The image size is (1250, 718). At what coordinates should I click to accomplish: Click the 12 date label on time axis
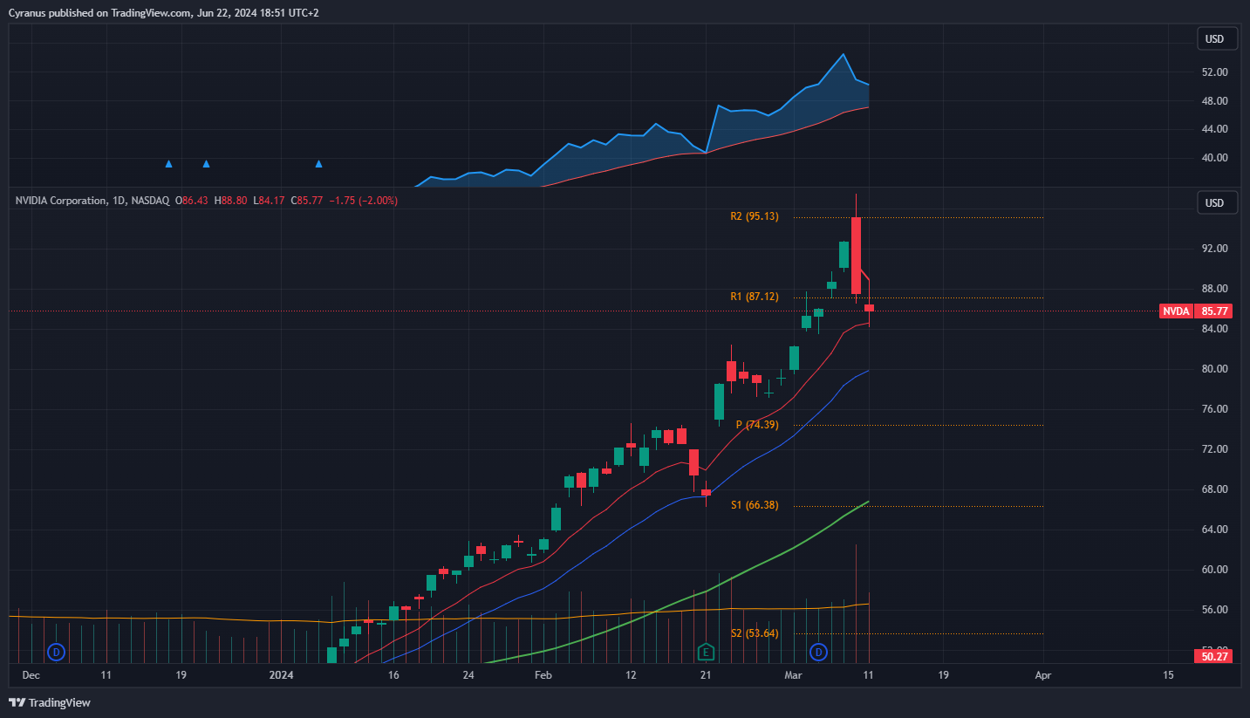[x=631, y=675]
